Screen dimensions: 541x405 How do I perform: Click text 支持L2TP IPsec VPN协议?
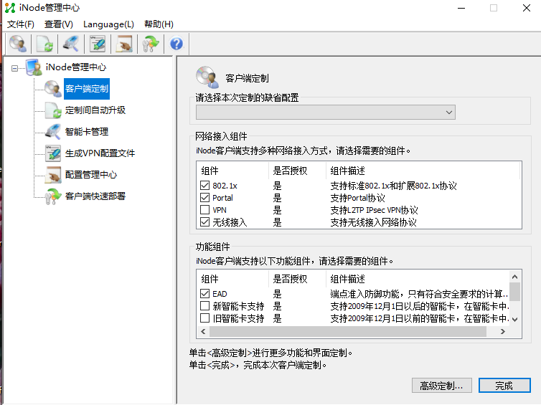(374, 210)
